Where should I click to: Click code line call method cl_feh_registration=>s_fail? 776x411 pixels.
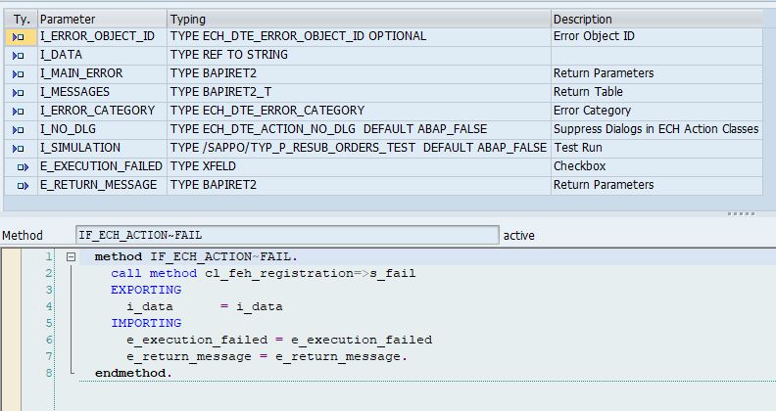[264, 274]
